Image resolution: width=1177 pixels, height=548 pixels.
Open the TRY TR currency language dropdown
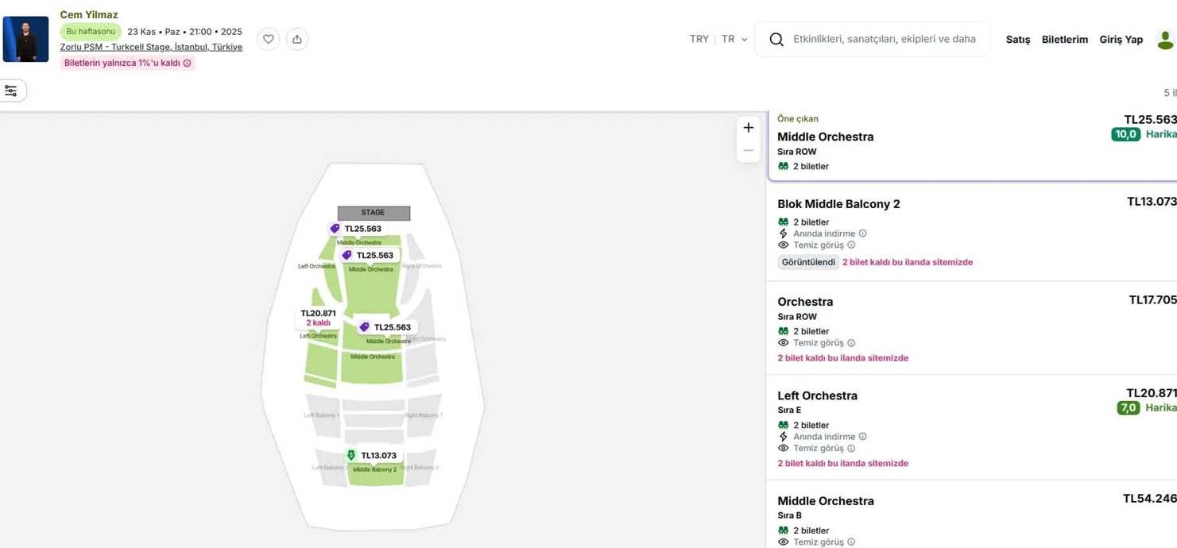tap(718, 39)
